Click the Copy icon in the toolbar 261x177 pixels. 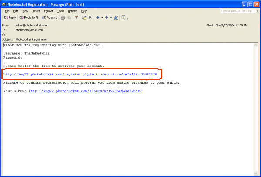[69, 17]
